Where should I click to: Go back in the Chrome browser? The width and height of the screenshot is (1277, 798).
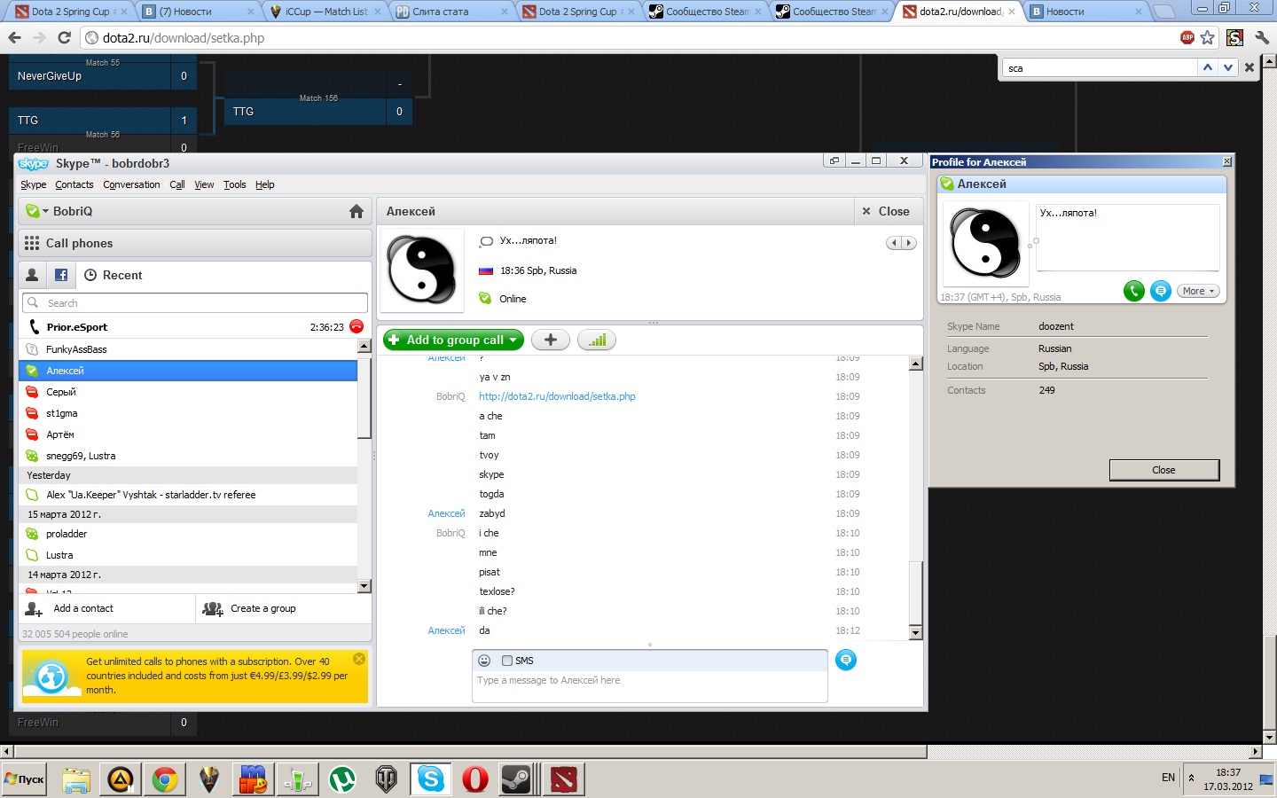(14, 38)
